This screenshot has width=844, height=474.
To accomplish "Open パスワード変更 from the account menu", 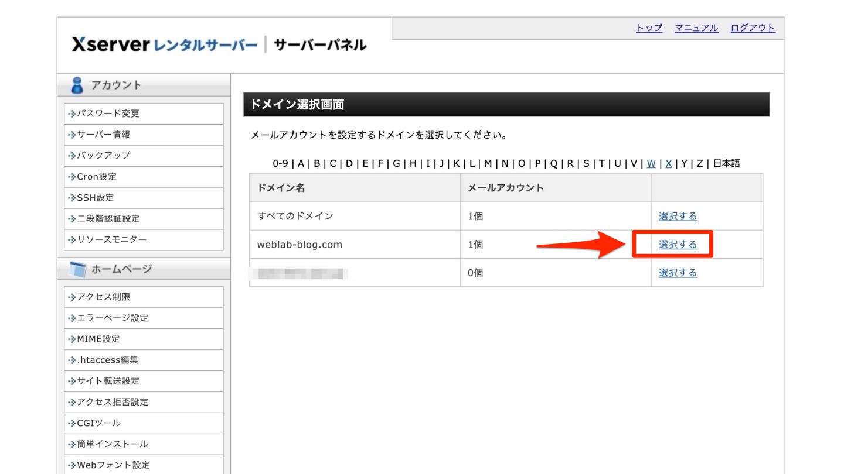I will click(98, 114).
